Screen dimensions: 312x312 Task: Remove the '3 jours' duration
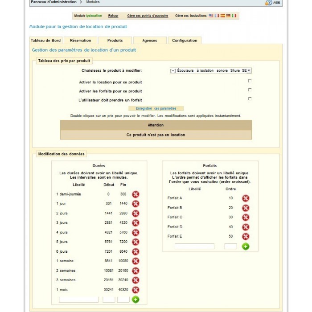coord(135,223)
